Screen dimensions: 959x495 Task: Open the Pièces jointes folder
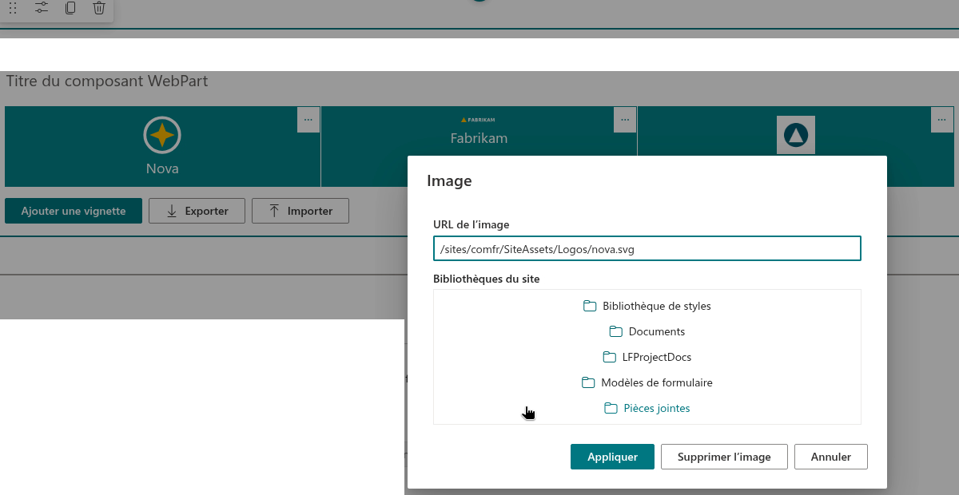click(x=647, y=408)
